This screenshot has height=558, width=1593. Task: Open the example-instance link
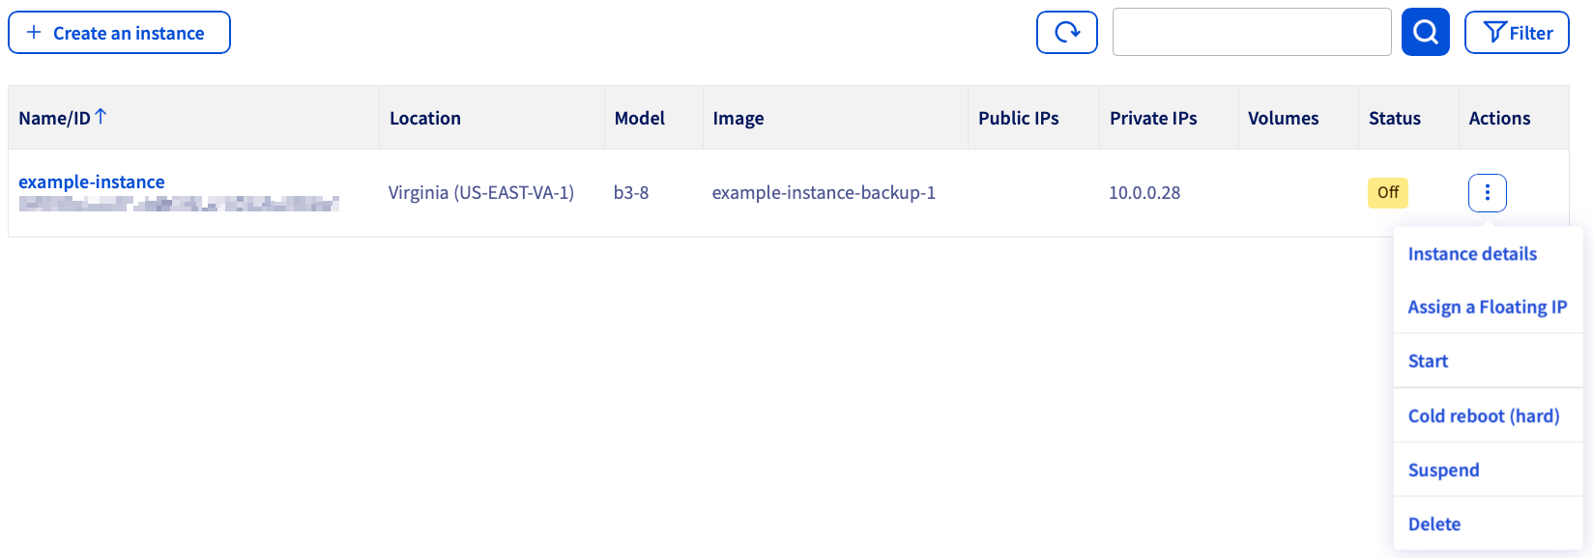[x=92, y=181]
